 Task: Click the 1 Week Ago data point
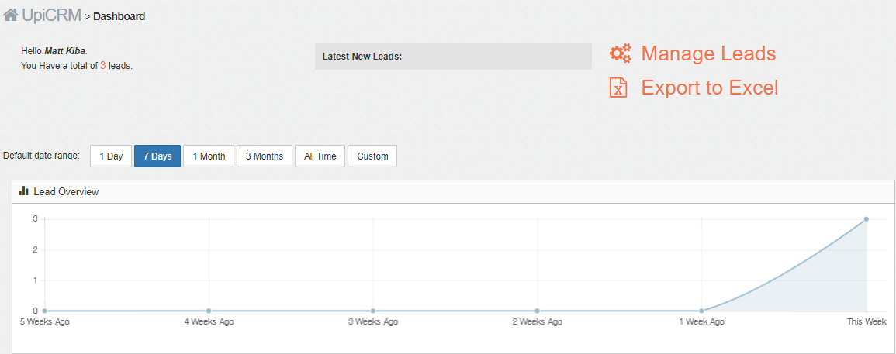tap(702, 311)
